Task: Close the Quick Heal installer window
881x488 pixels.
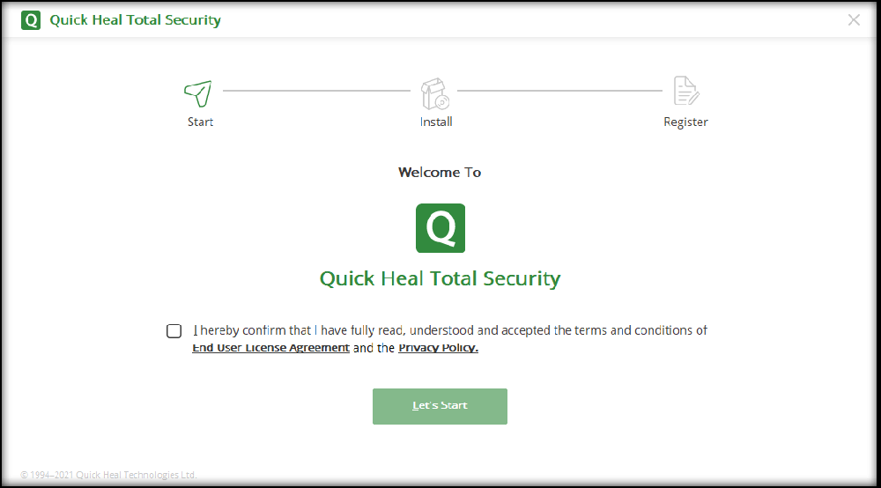Action: (854, 20)
